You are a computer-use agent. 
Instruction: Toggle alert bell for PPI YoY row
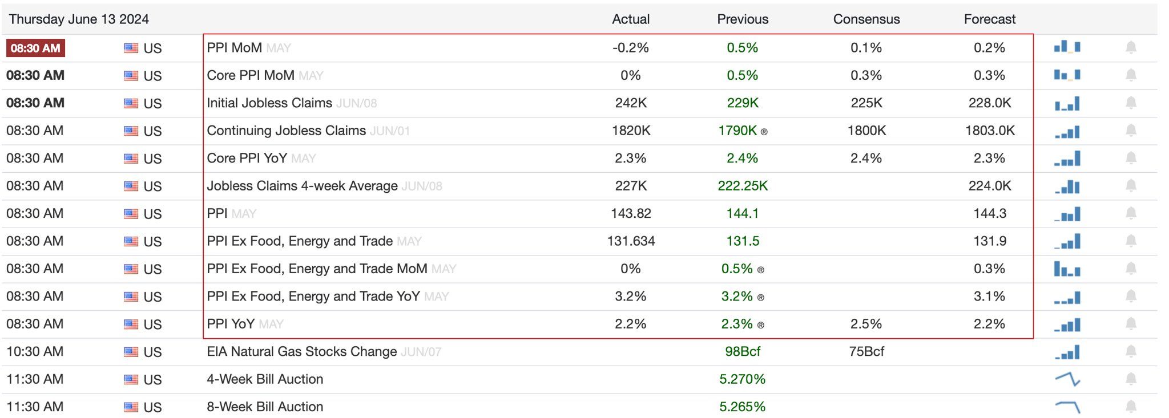tap(1130, 324)
